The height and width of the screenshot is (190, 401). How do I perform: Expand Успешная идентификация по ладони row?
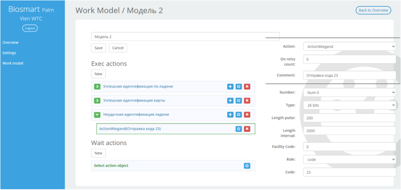(x=97, y=87)
